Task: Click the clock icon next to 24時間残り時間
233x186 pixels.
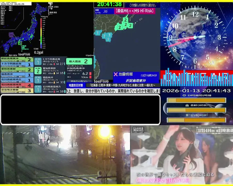Action: 184,95
